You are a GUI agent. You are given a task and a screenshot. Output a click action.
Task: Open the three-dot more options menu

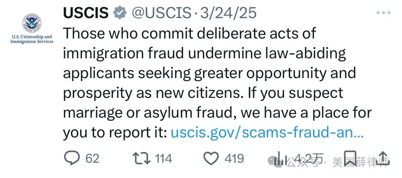coord(384,13)
